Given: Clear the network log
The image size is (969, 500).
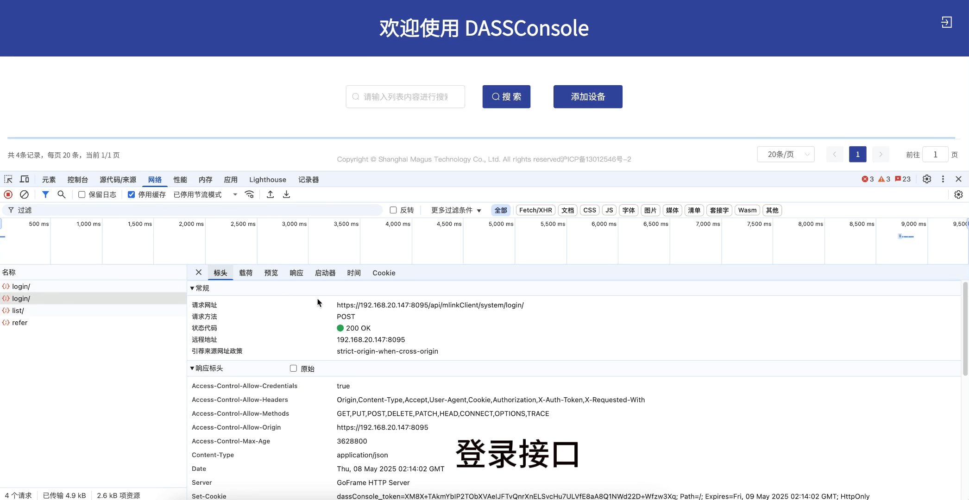Looking at the screenshot, I should 25,194.
